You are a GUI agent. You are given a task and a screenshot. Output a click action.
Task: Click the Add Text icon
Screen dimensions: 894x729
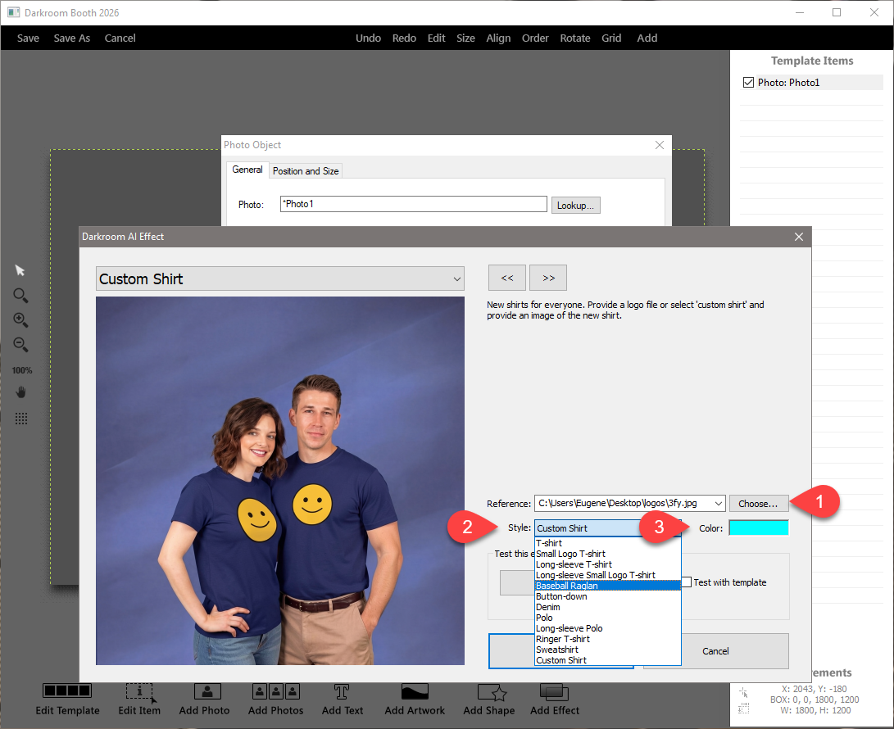point(343,692)
